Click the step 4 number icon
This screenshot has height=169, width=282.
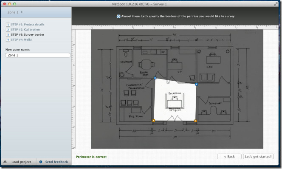click(8, 39)
